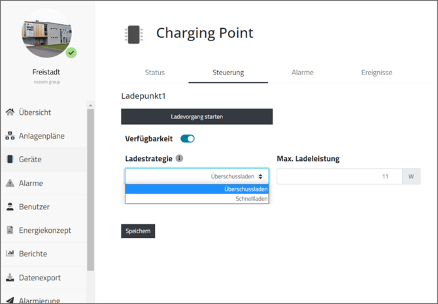Open the Ereignisse tab

377,73
